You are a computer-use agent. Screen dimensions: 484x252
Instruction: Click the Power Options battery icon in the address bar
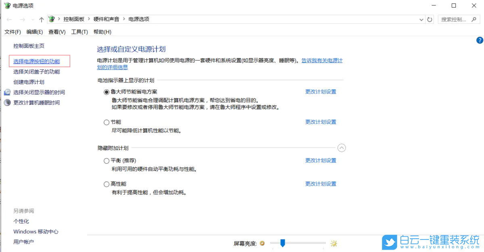[x=52, y=19]
